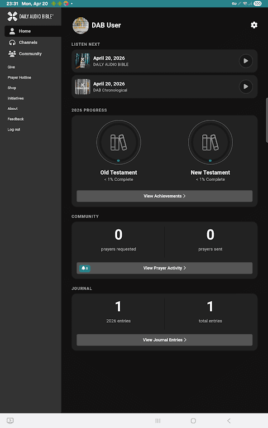Viewport: 268px width, 428px height.
Task: Tap the prayer notification bell badge
Action: pos(85,268)
